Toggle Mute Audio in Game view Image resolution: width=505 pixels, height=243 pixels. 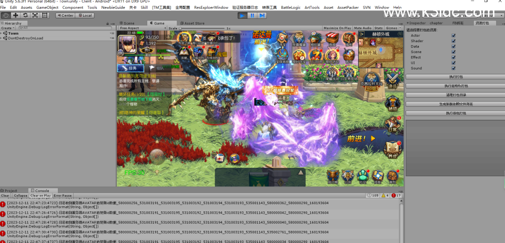[363, 28]
